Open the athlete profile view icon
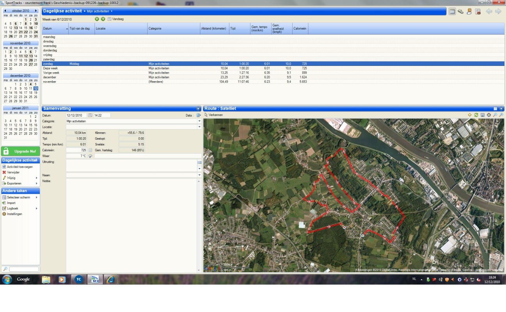This screenshot has width=506, height=312. pyautogui.click(x=469, y=11)
